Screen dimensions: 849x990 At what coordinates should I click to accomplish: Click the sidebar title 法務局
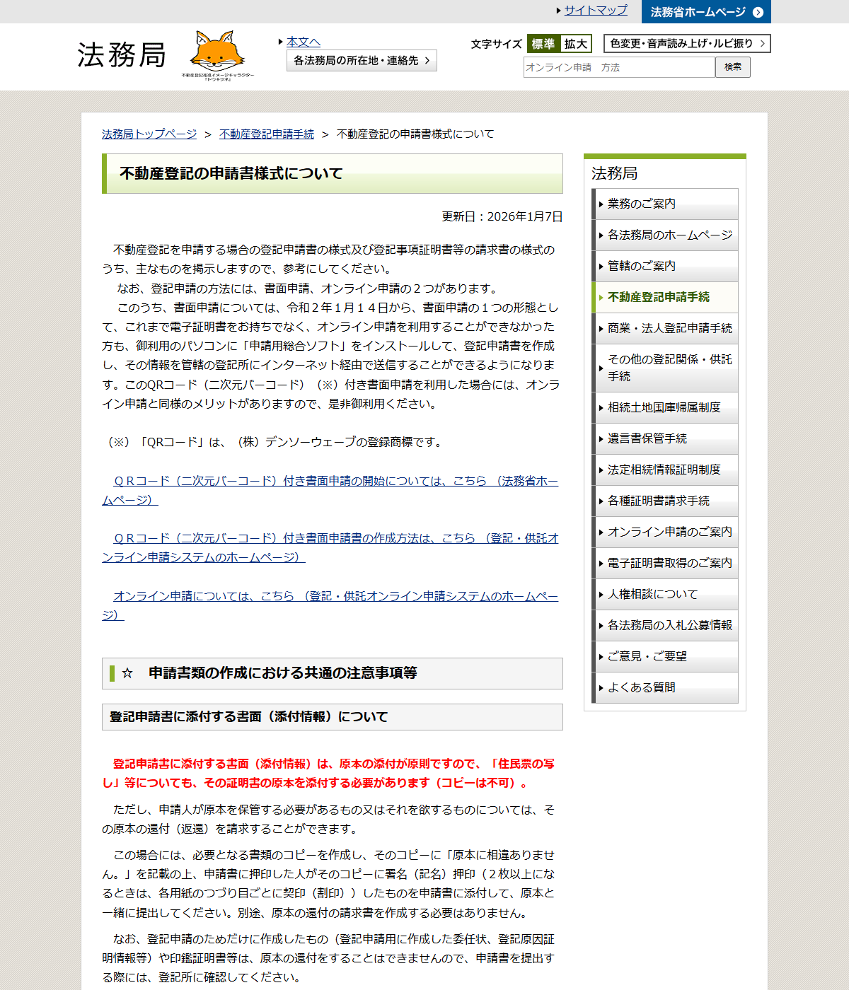point(614,173)
